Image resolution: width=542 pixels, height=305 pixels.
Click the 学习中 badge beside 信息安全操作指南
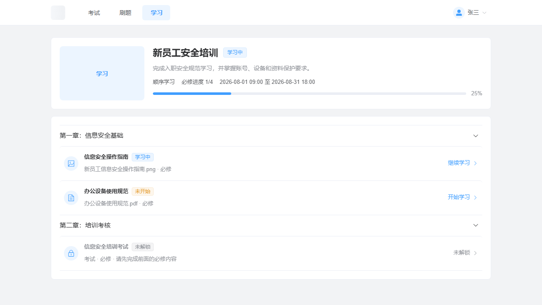[x=143, y=157]
